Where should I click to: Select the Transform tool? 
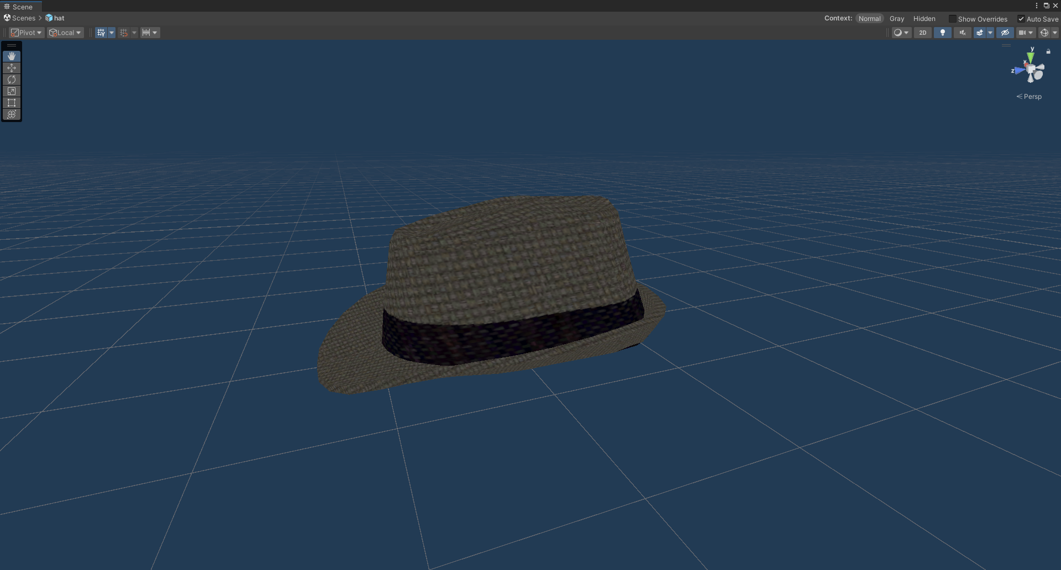(x=12, y=114)
